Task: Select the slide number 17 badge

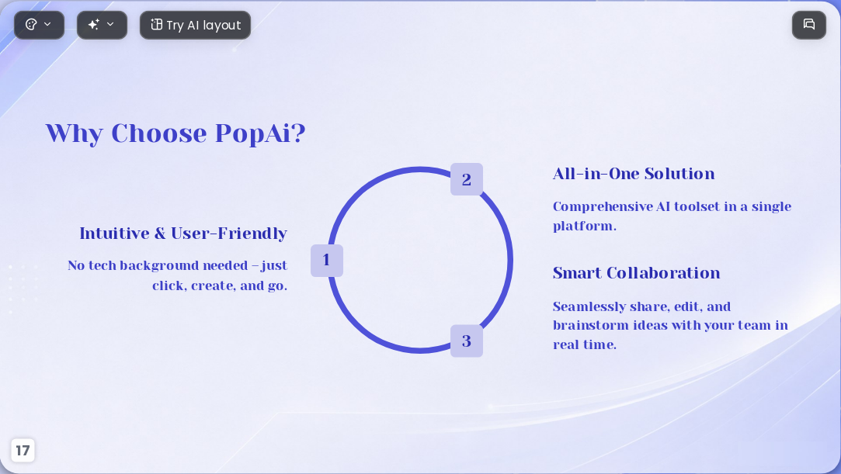Action: tap(23, 451)
